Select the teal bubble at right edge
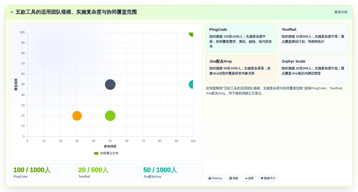This screenshot has height=192, width=358. click(191, 85)
